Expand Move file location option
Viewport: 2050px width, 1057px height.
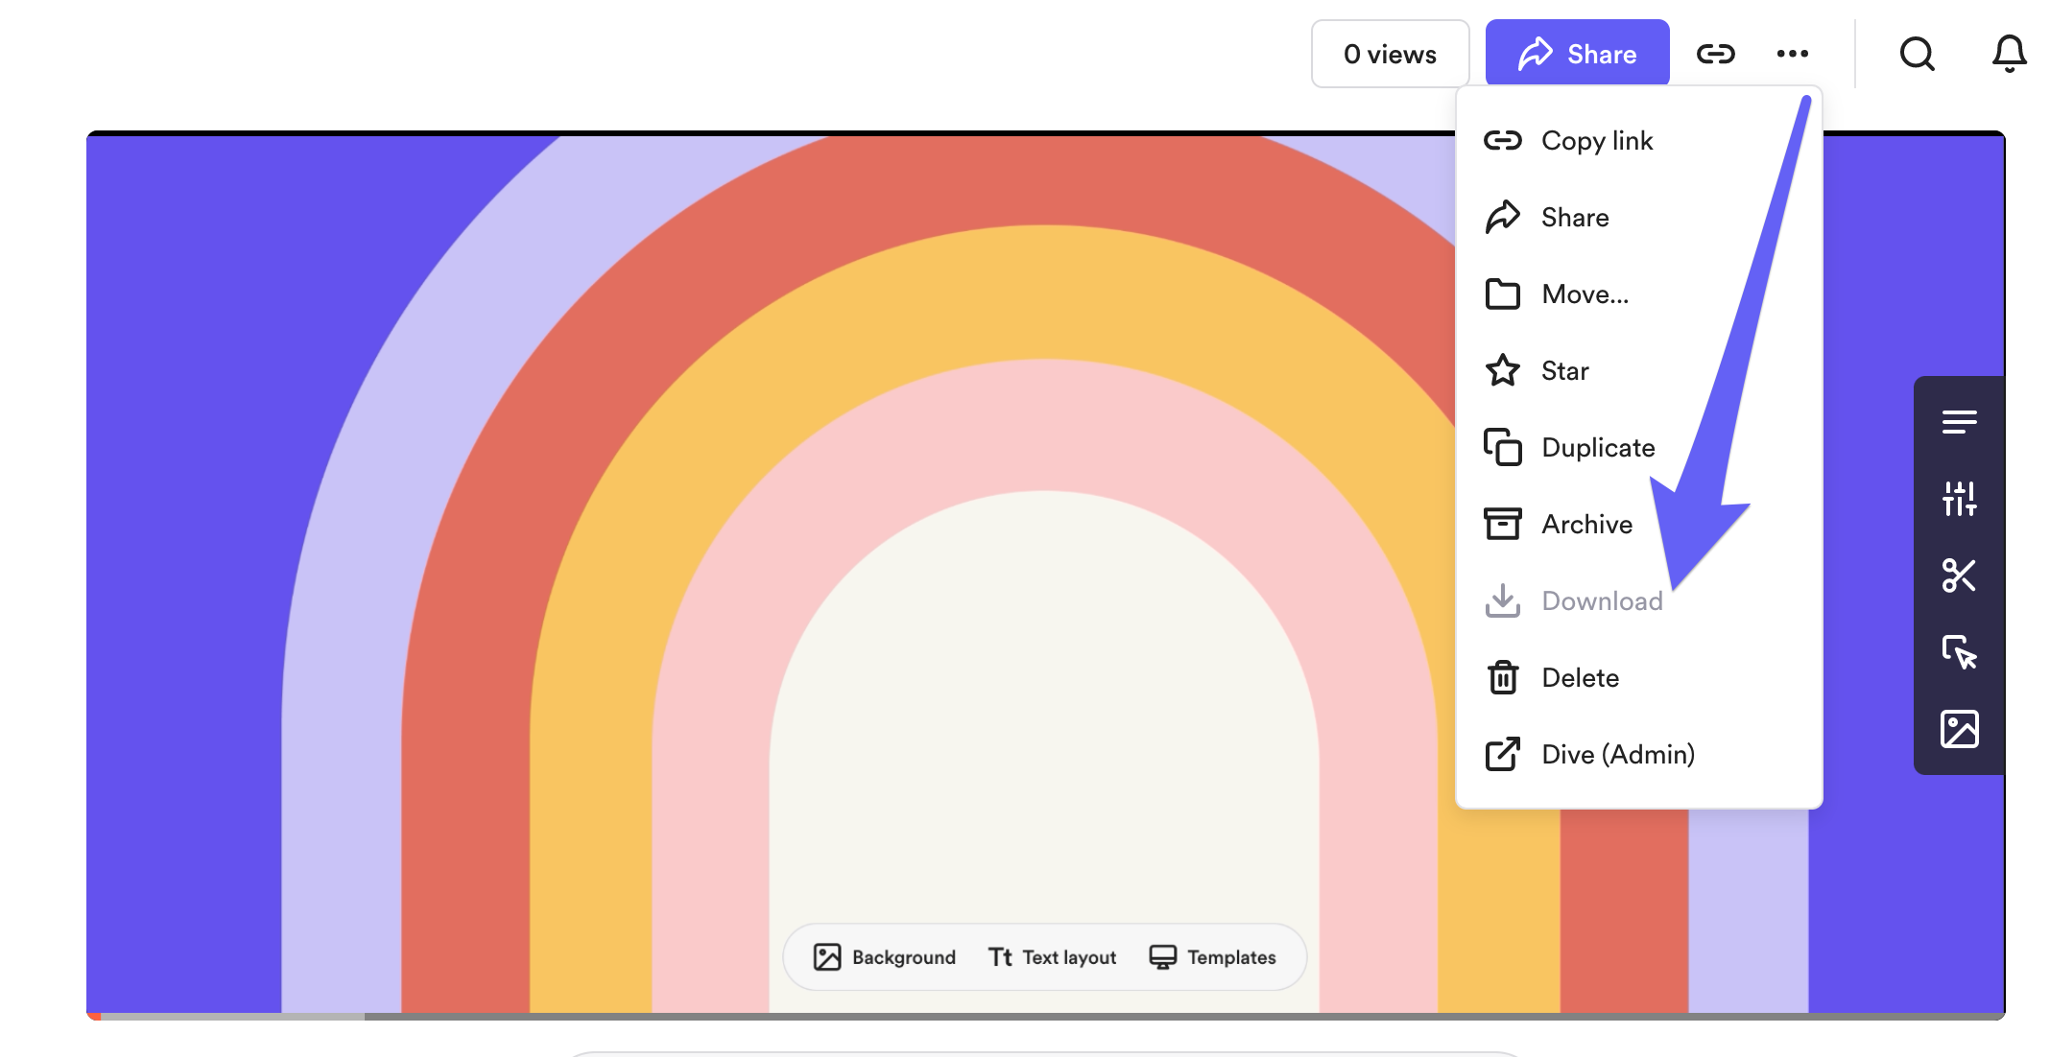tap(1586, 293)
